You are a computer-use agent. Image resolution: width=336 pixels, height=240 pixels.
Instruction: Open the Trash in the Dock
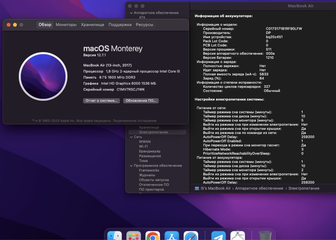click(x=265, y=236)
